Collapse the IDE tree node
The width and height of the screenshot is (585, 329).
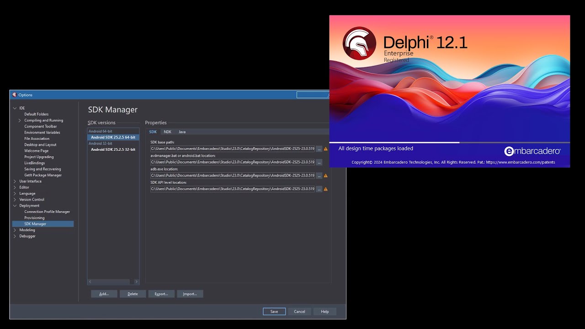15,108
